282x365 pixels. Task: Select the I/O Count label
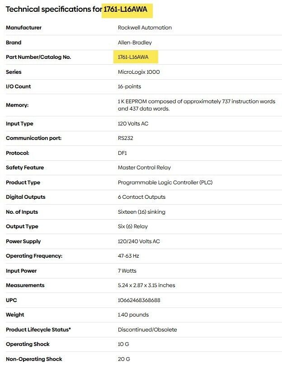click(19, 86)
